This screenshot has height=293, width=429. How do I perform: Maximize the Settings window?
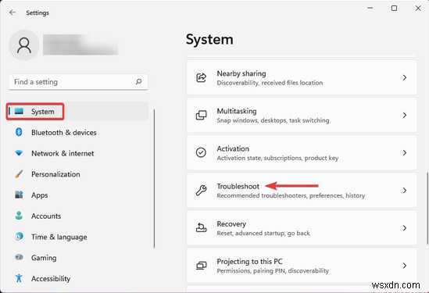394,9
